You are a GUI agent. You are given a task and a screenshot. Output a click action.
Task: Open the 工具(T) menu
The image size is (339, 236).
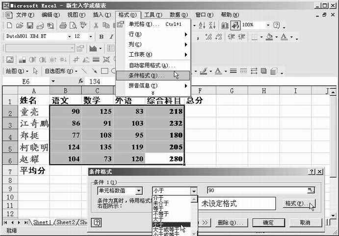click(153, 15)
